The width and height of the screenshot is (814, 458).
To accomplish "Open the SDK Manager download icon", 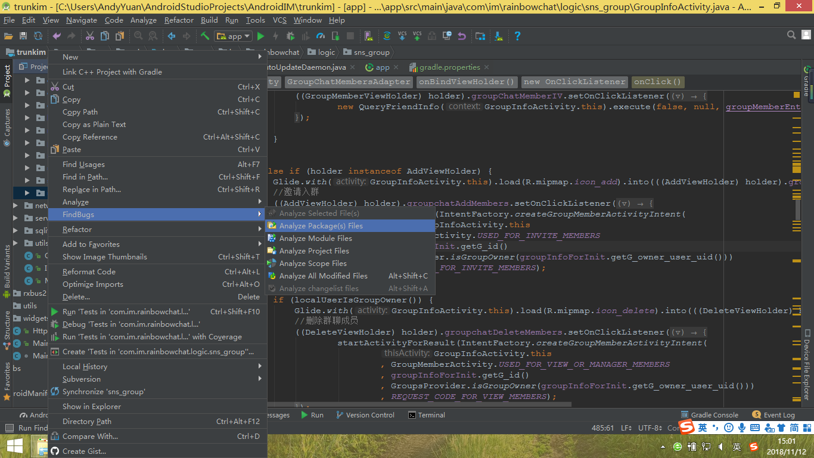I will coord(499,36).
